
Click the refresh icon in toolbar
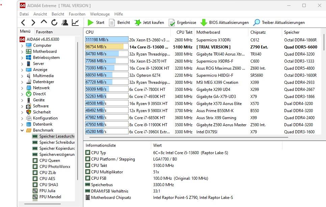54,23
